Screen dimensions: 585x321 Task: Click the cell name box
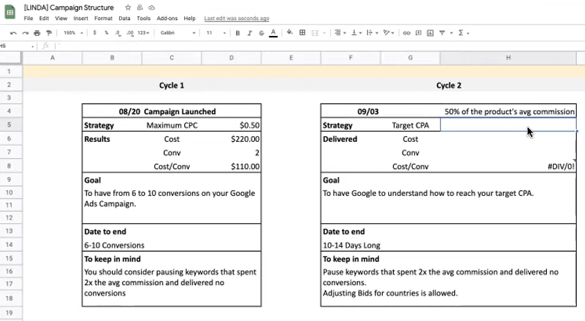pyautogui.click(x=17, y=46)
